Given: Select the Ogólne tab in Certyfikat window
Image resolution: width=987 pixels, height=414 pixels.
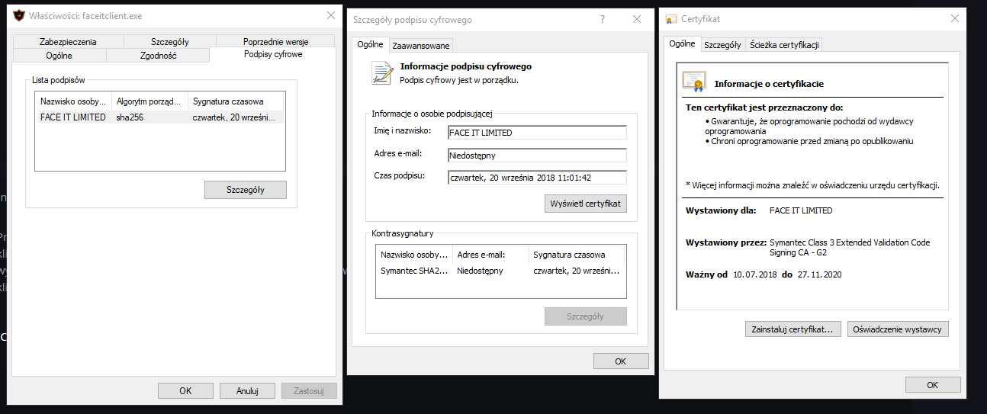Looking at the screenshot, I should [682, 43].
